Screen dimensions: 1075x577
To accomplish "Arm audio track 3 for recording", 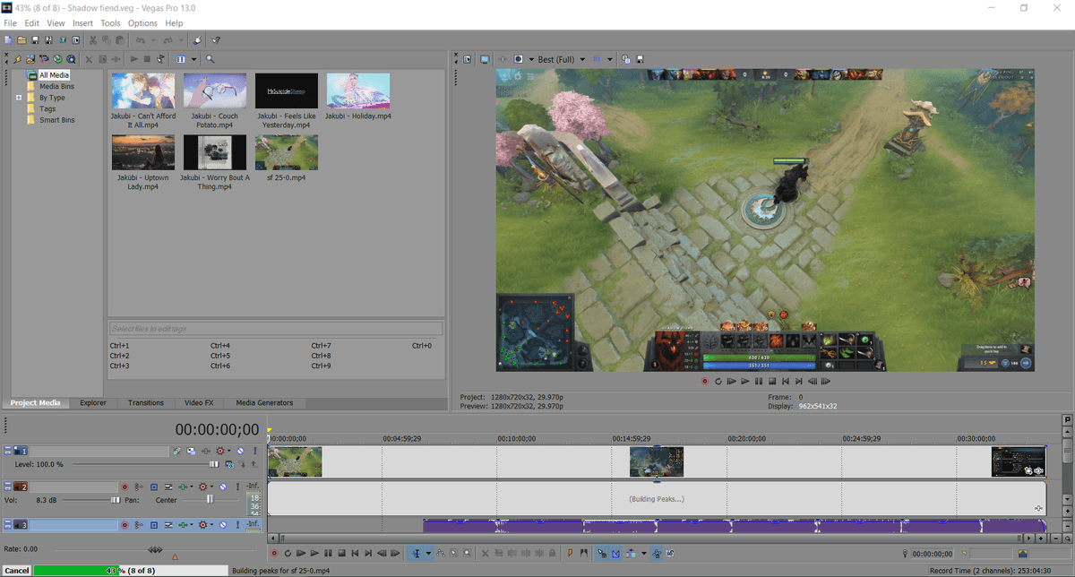I will (125, 524).
